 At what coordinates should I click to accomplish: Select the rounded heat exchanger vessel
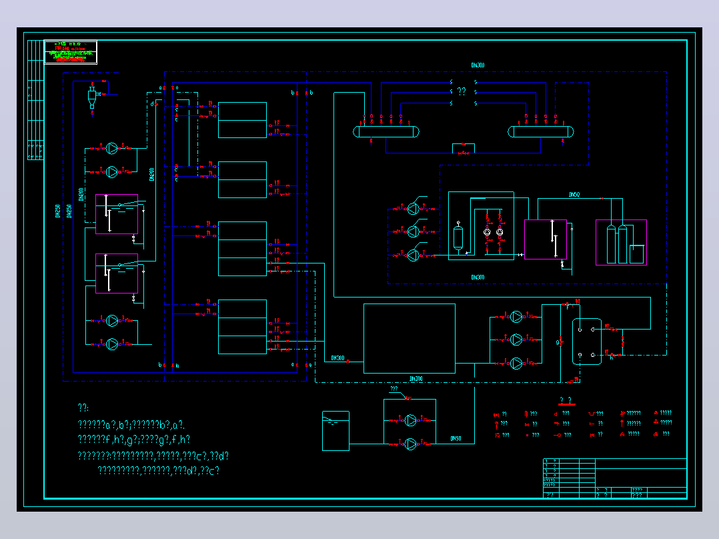(587, 342)
